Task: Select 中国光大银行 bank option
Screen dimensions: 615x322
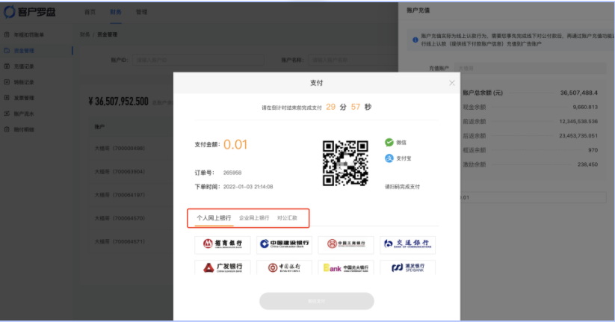Action: coord(345,267)
